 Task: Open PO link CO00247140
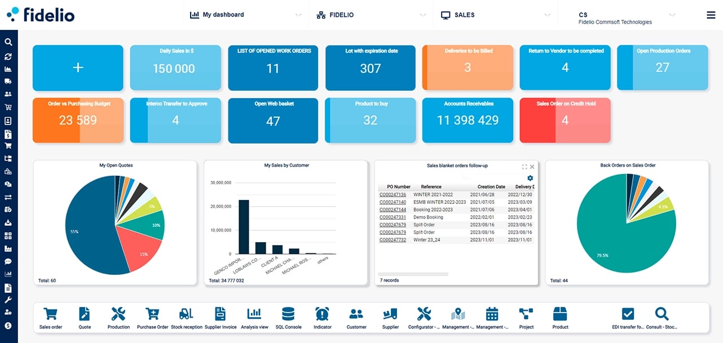(393, 202)
